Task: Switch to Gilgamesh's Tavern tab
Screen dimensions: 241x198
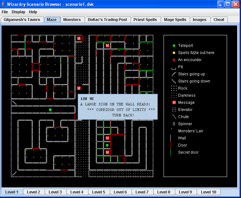Action: (22, 20)
